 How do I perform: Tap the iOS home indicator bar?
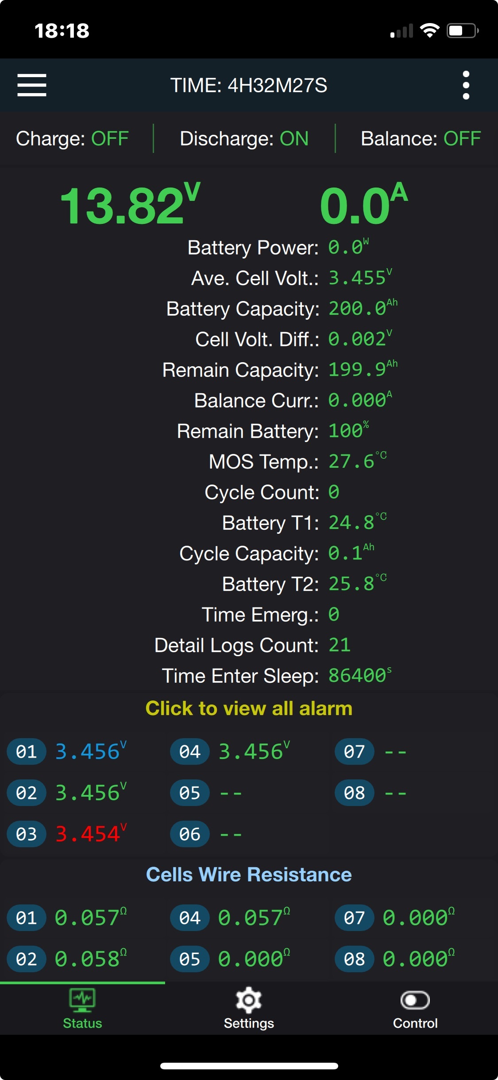(x=249, y=1066)
